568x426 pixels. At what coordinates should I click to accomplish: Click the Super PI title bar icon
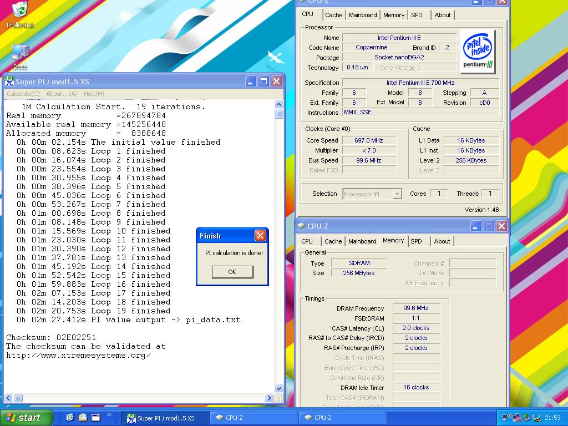coord(9,82)
